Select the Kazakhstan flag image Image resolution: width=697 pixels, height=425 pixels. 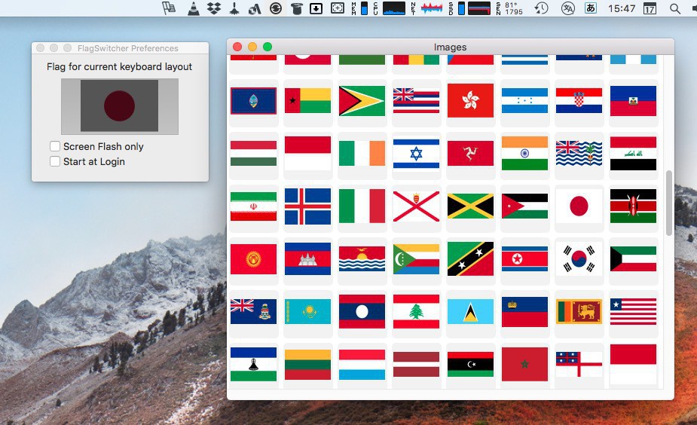click(307, 311)
